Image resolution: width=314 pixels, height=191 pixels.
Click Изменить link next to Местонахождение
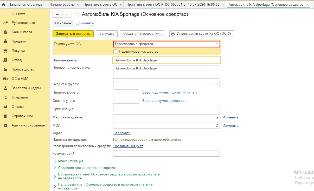point(230,117)
